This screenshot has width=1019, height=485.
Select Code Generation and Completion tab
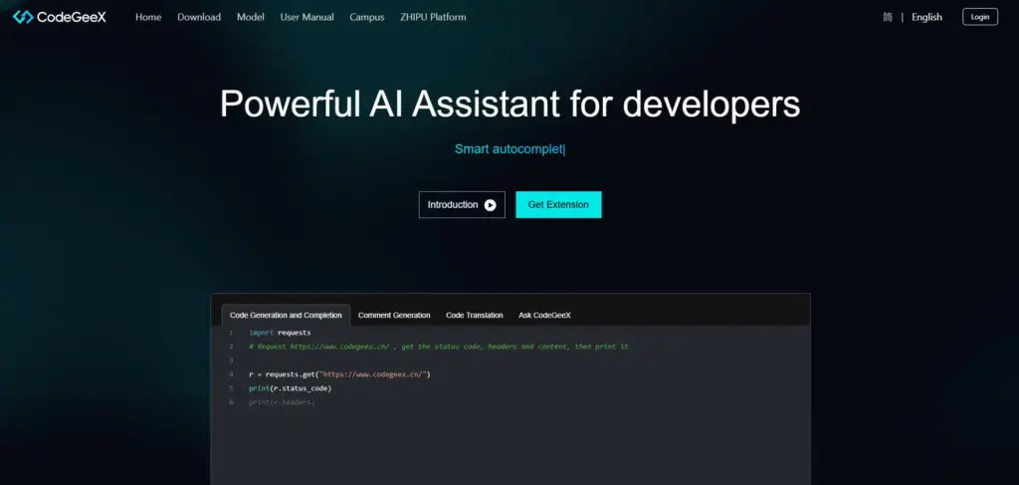coord(286,316)
